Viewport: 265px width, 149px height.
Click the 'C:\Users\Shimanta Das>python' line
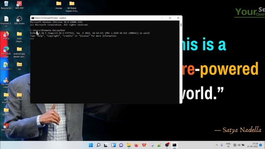click(48, 30)
